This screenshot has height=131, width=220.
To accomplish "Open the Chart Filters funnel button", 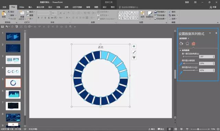I will point(134,58).
